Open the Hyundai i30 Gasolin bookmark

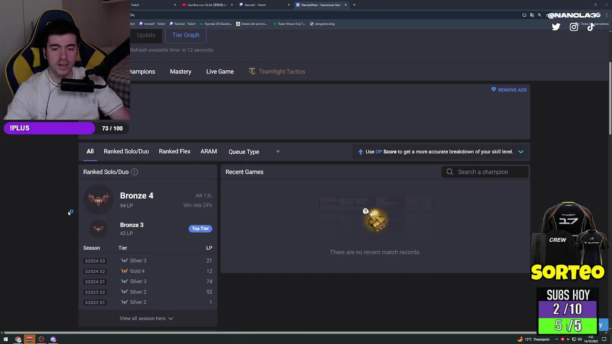coord(216,23)
